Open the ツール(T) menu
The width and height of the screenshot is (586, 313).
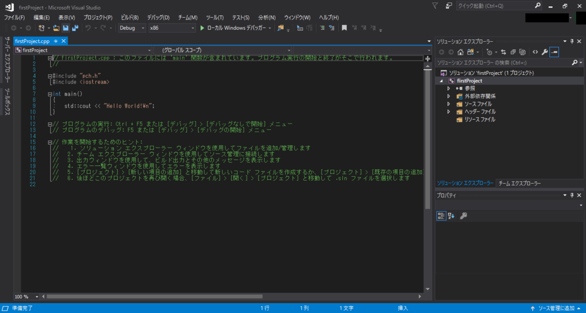coord(215,18)
